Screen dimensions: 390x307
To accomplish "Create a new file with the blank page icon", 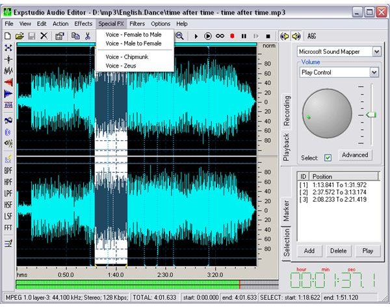I will click(x=8, y=36).
